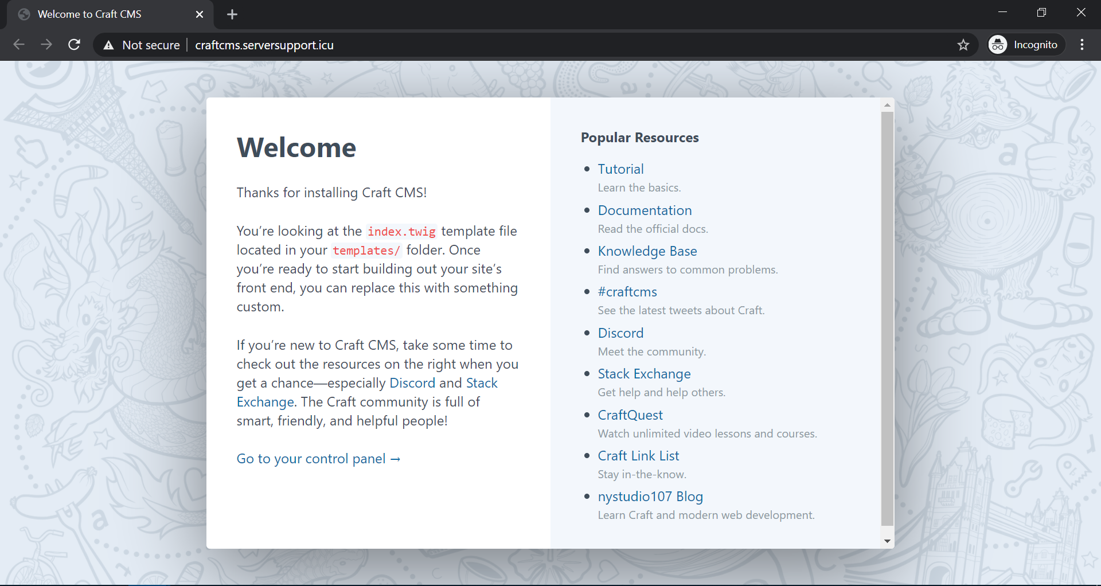Close the Welcome to Craft CMS tab
Screen dimensions: 1101x586
[200, 14]
